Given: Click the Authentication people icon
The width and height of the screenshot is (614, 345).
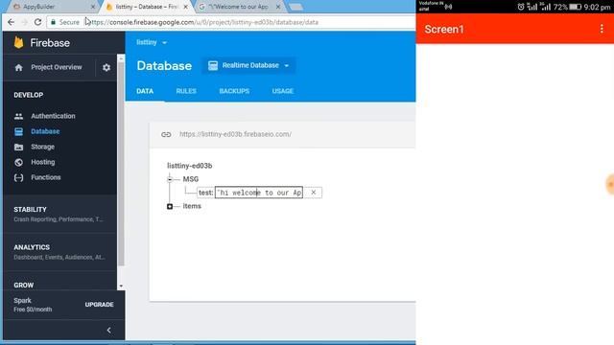Looking at the screenshot, I should pyautogui.click(x=18, y=116).
